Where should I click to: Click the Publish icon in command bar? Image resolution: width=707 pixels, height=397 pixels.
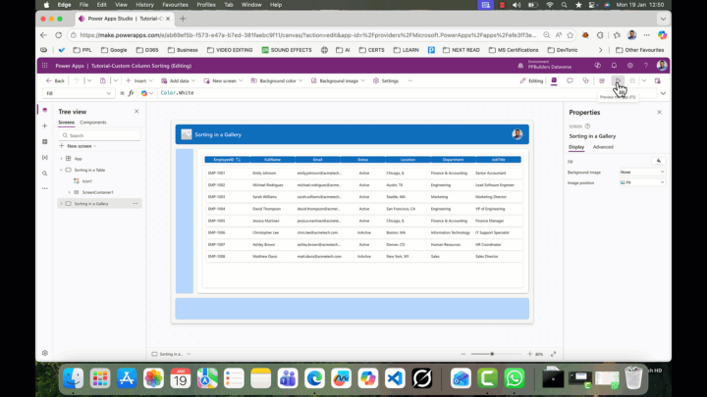[x=658, y=81]
